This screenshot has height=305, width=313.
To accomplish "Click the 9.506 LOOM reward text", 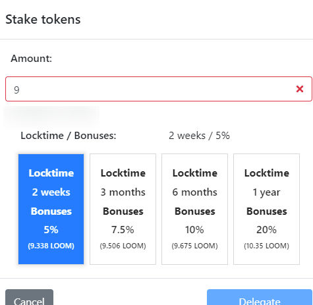I will coord(123,246).
